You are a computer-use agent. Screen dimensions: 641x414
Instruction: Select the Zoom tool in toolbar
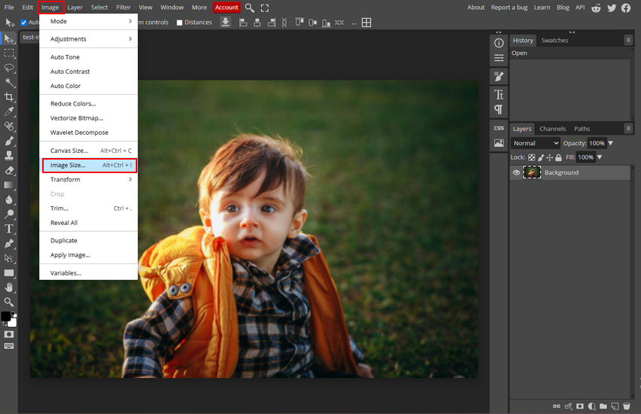(x=8, y=302)
